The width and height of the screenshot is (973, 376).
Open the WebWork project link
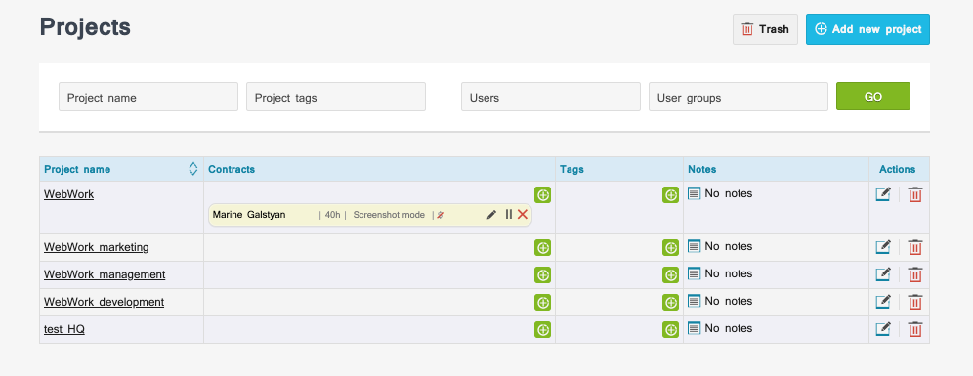pos(69,194)
